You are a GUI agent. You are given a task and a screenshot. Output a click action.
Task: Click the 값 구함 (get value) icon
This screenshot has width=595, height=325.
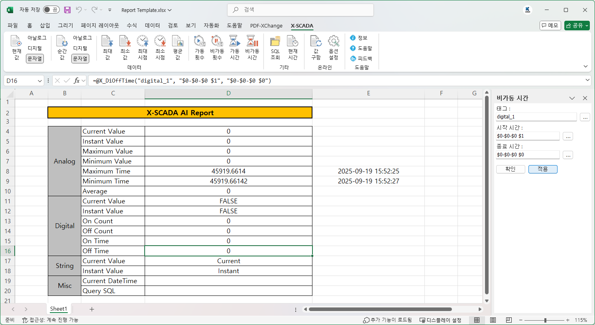point(316,47)
